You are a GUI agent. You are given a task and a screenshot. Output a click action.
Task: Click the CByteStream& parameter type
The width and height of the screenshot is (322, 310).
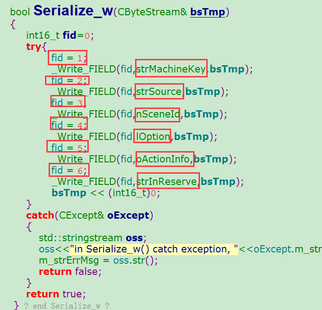coord(152,12)
